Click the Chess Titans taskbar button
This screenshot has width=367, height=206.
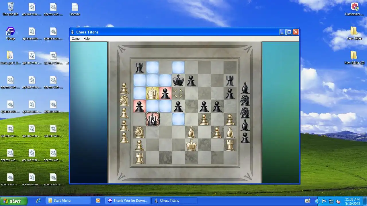tap(174, 201)
